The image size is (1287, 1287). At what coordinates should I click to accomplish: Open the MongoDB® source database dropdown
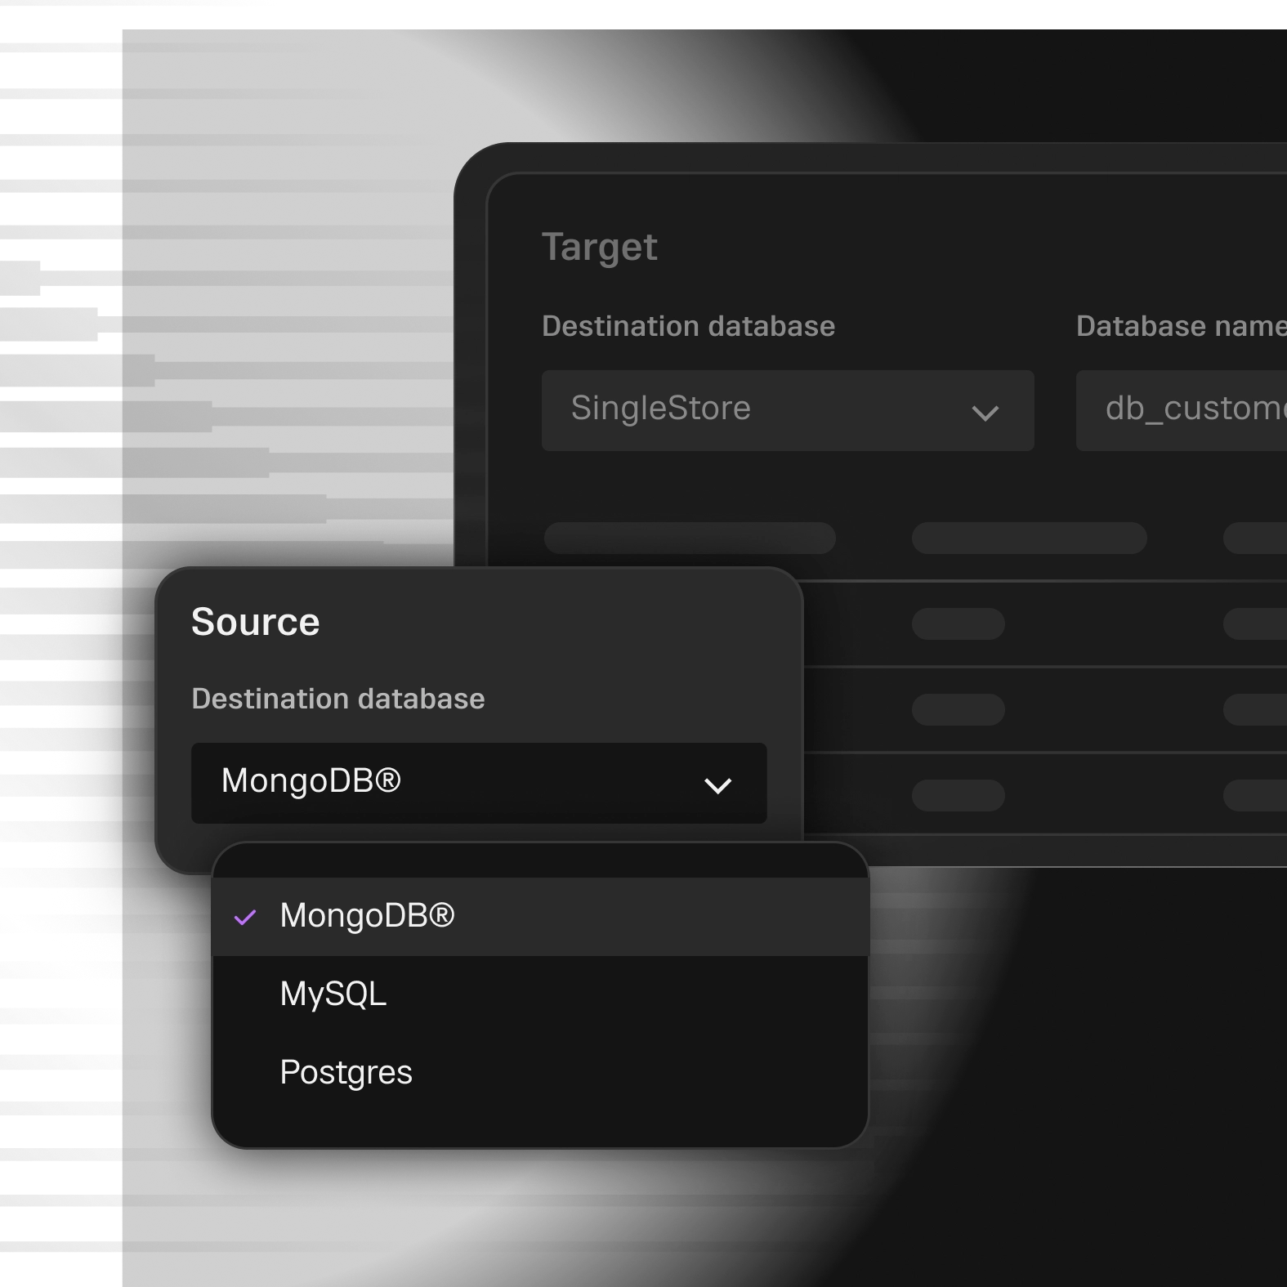(x=479, y=783)
